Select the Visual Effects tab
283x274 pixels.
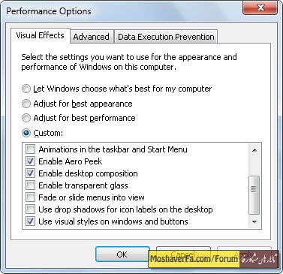pos(40,35)
